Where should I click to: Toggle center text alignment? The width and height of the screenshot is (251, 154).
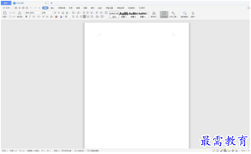click(x=77, y=17)
